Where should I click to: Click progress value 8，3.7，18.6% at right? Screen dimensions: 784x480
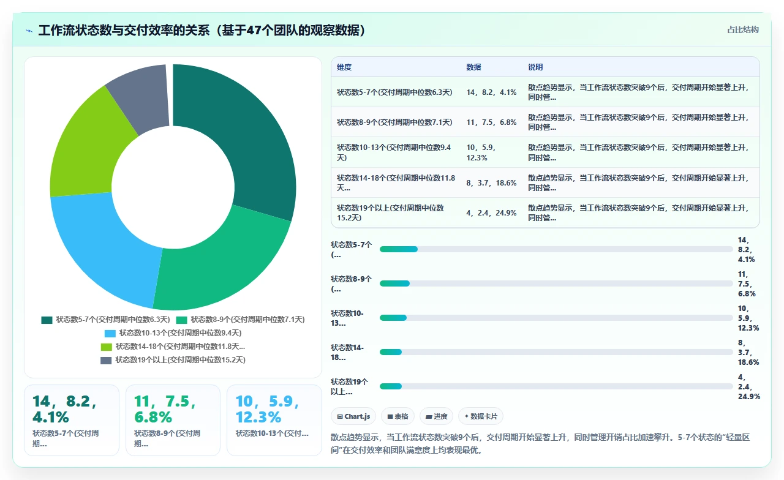(x=748, y=353)
